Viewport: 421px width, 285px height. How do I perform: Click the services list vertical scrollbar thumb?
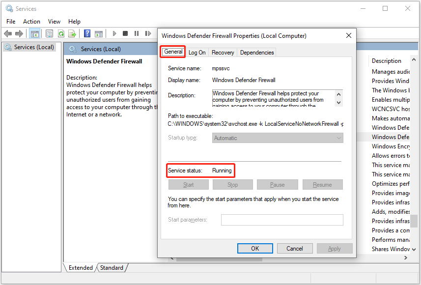tap(414, 221)
